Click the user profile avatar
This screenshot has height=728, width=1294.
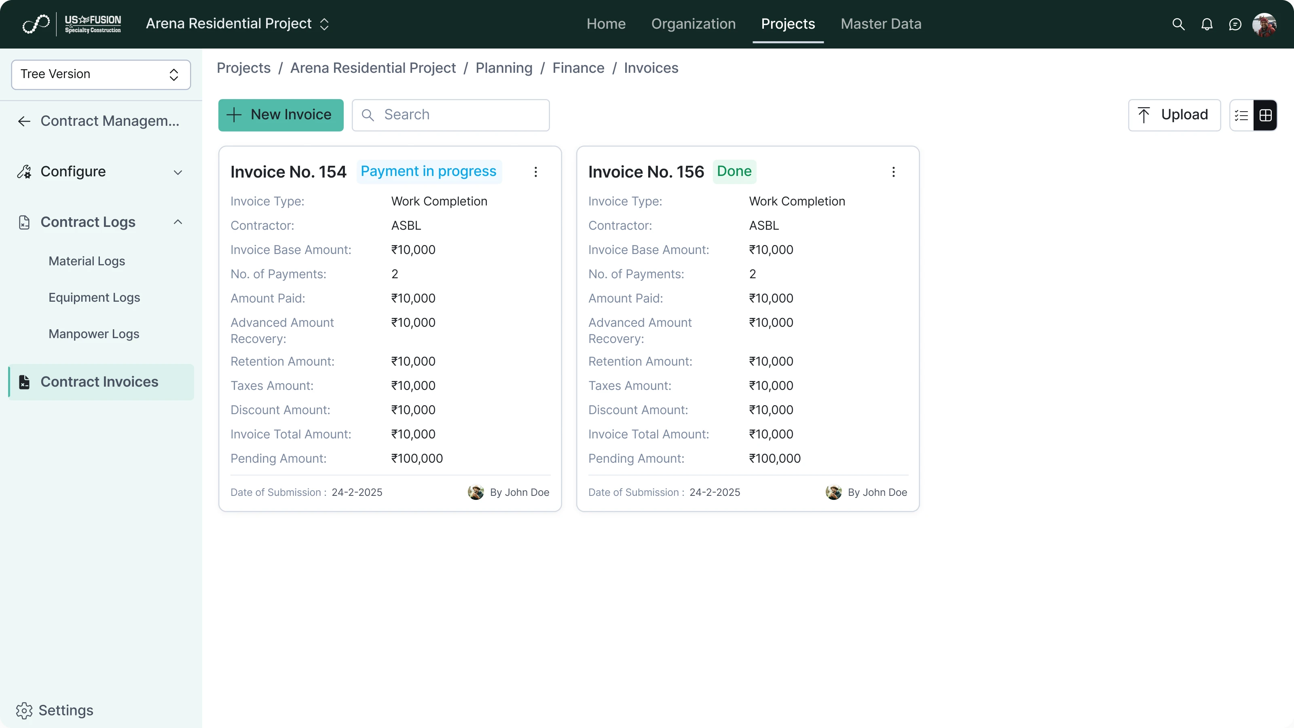point(1264,23)
